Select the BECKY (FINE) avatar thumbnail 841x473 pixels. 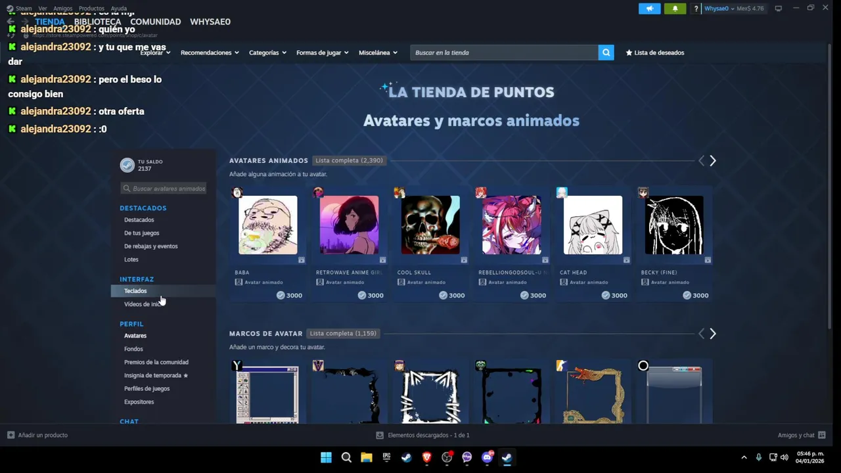coord(674,225)
